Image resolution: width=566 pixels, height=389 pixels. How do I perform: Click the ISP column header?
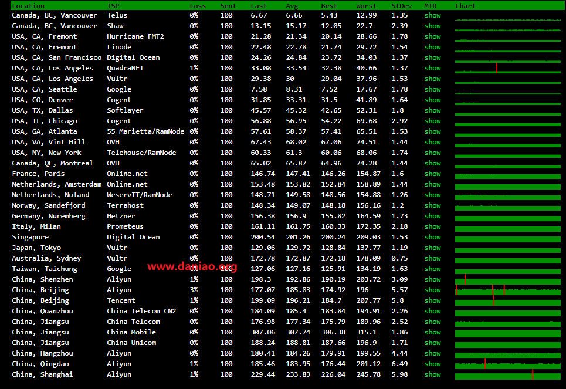point(113,6)
